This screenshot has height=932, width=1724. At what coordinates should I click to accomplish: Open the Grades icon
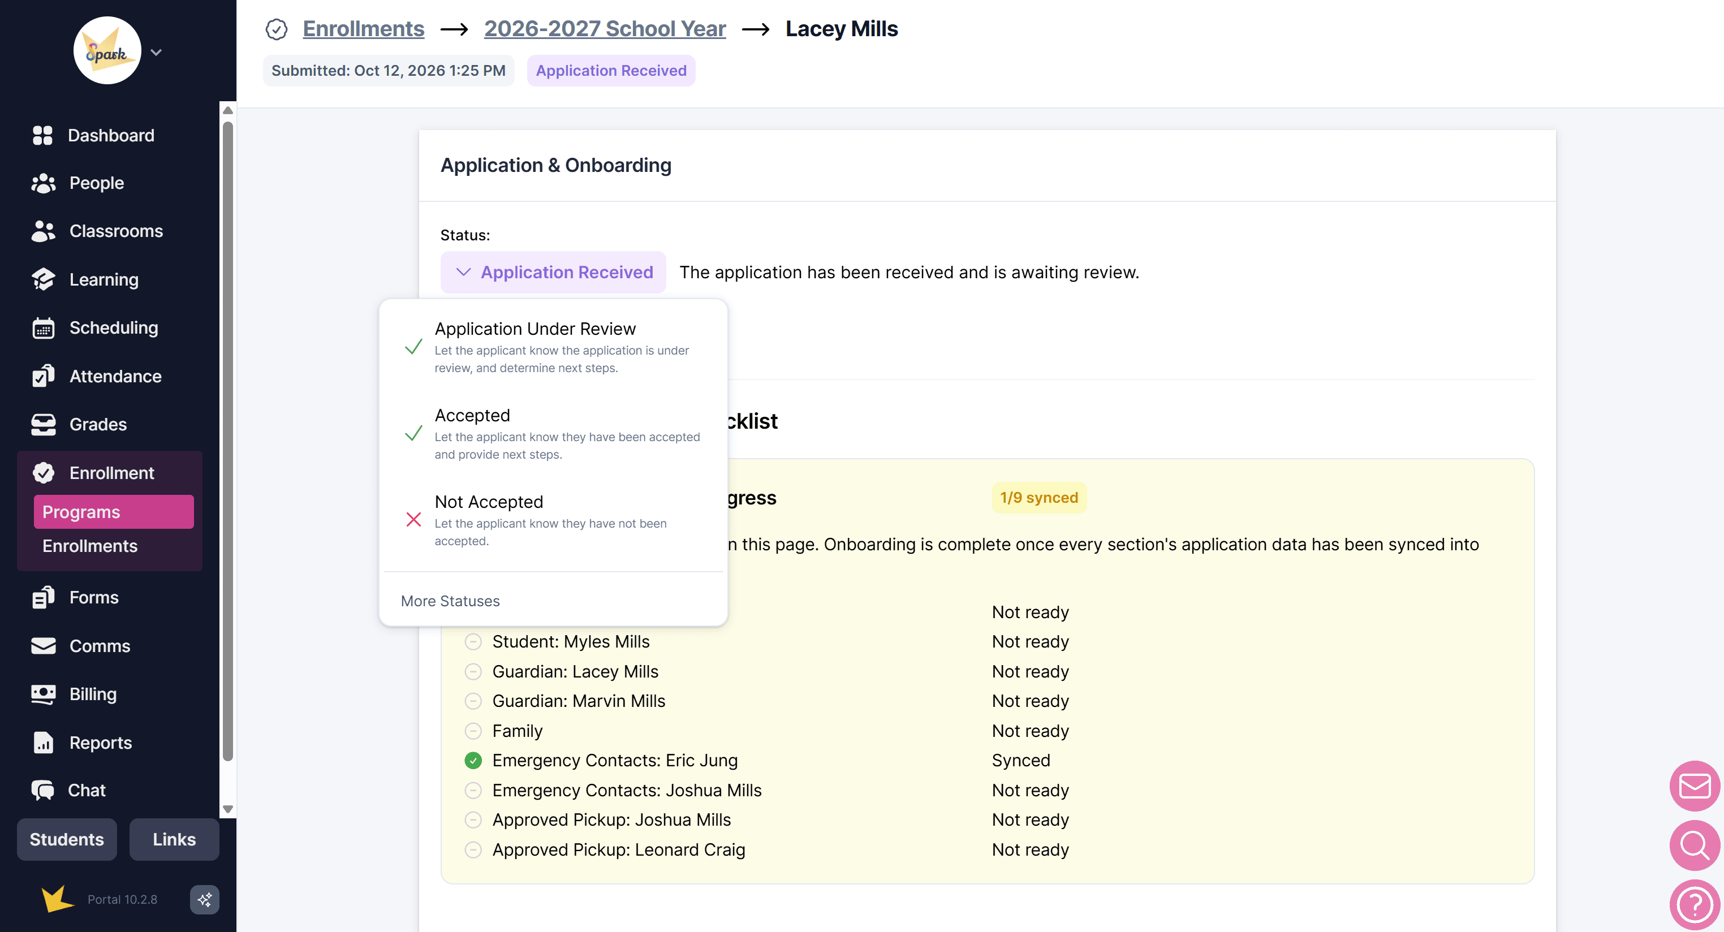pos(44,424)
